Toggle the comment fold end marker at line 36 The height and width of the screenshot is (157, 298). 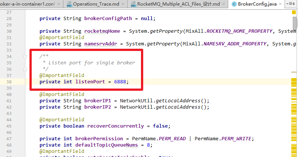coord(25,69)
